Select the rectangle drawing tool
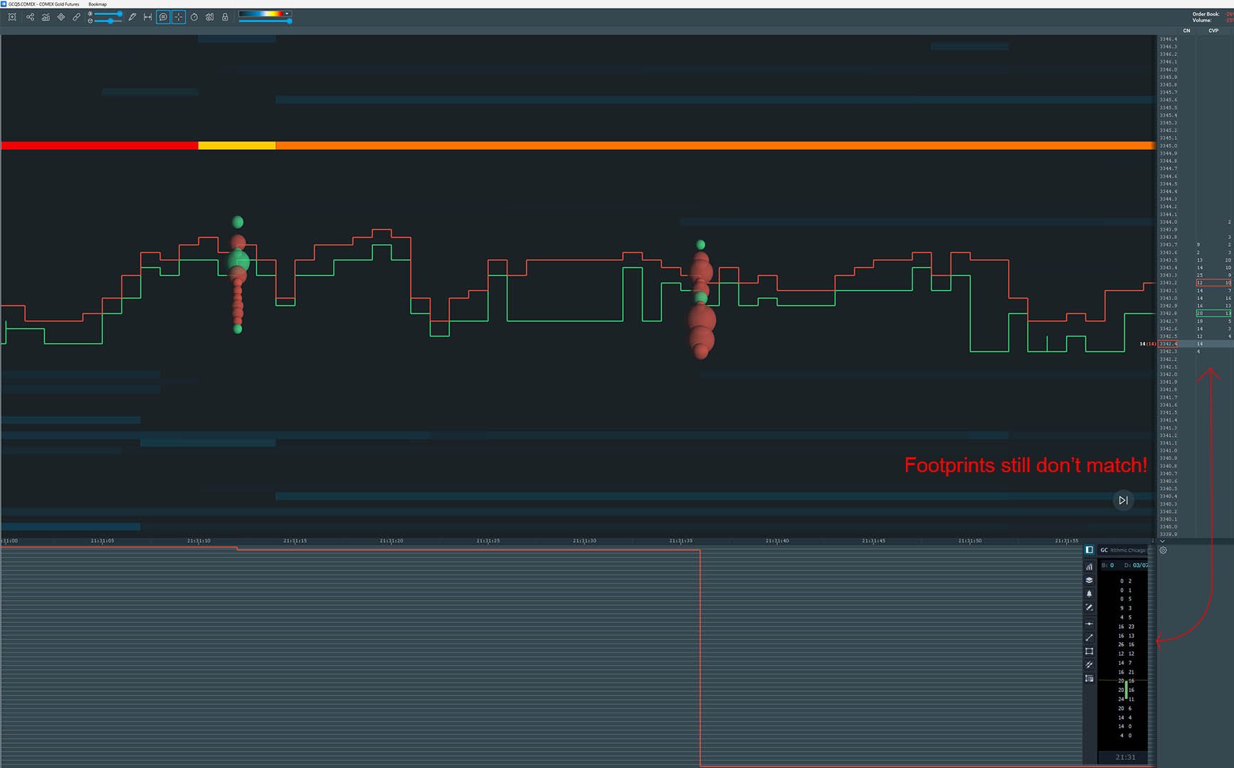 pos(1089,651)
